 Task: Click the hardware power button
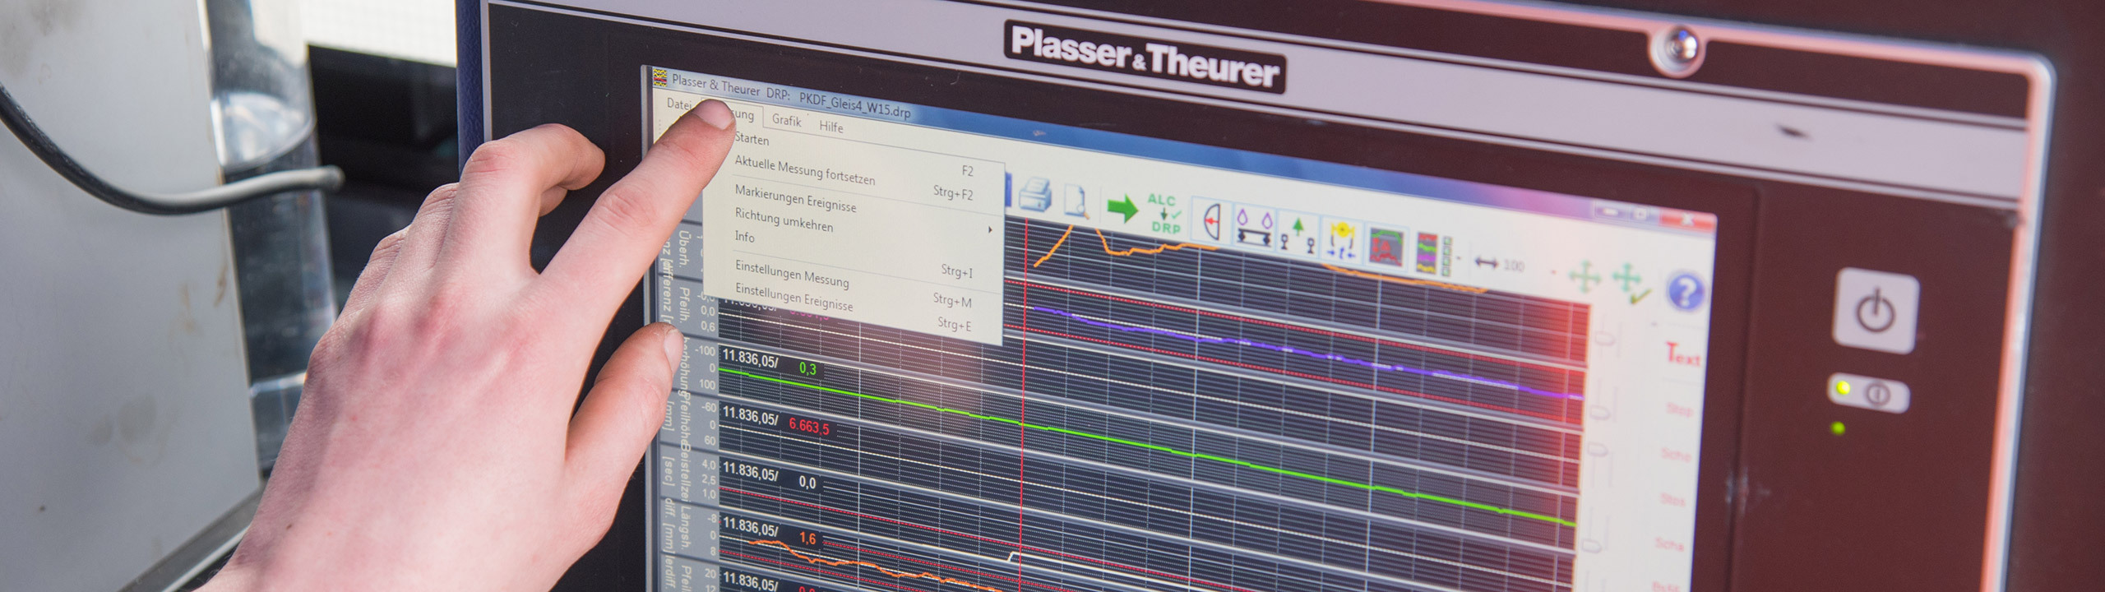[x=1877, y=311]
